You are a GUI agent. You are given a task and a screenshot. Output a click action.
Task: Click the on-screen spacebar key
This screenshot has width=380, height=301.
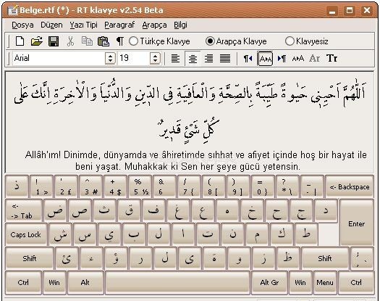click(x=178, y=282)
